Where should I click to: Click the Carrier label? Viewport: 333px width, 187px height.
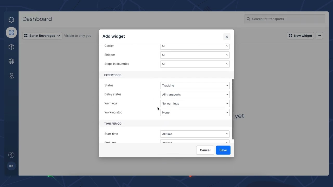[x=109, y=46]
